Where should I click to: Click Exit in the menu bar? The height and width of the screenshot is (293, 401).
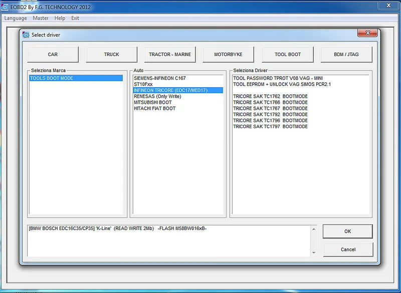[x=75, y=18]
